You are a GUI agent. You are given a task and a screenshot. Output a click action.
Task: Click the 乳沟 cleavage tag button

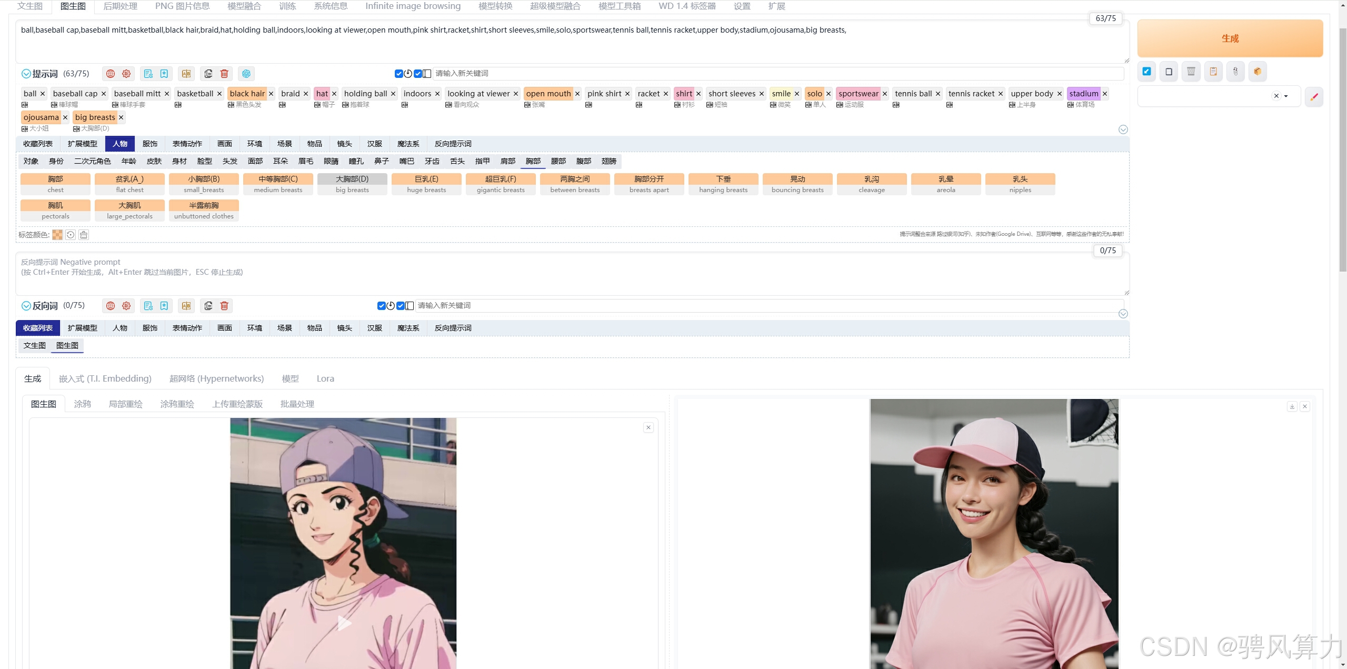872,184
